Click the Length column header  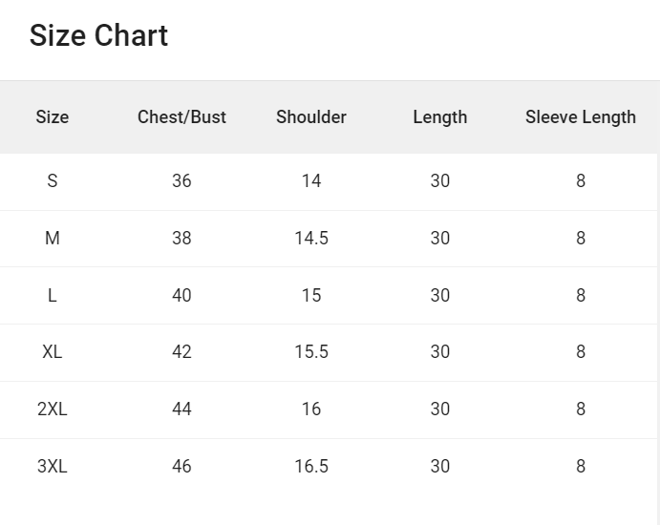[x=440, y=117]
